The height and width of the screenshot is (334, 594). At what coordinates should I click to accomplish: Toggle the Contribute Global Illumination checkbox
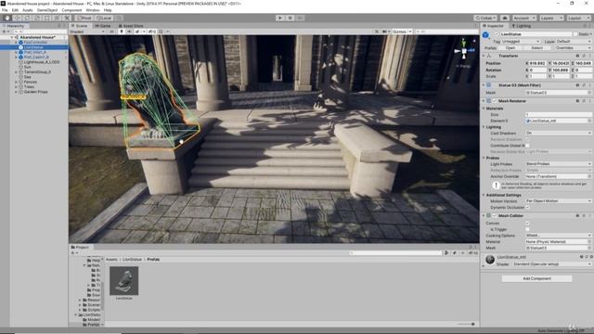coord(527,146)
